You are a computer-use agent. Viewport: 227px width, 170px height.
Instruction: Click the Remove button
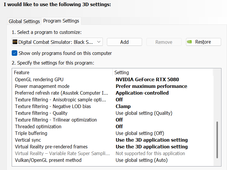164,42
